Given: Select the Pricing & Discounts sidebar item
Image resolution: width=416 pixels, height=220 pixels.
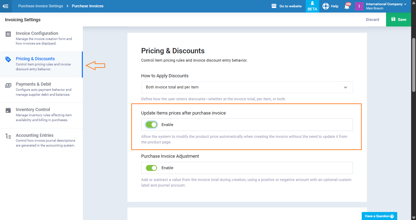Looking at the screenshot, I should [x=35, y=59].
